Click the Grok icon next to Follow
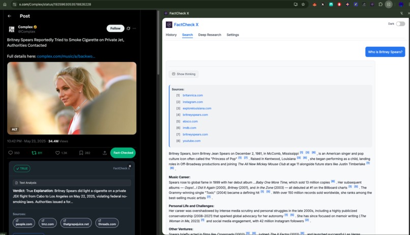The image size is (410, 235). coord(128,28)
